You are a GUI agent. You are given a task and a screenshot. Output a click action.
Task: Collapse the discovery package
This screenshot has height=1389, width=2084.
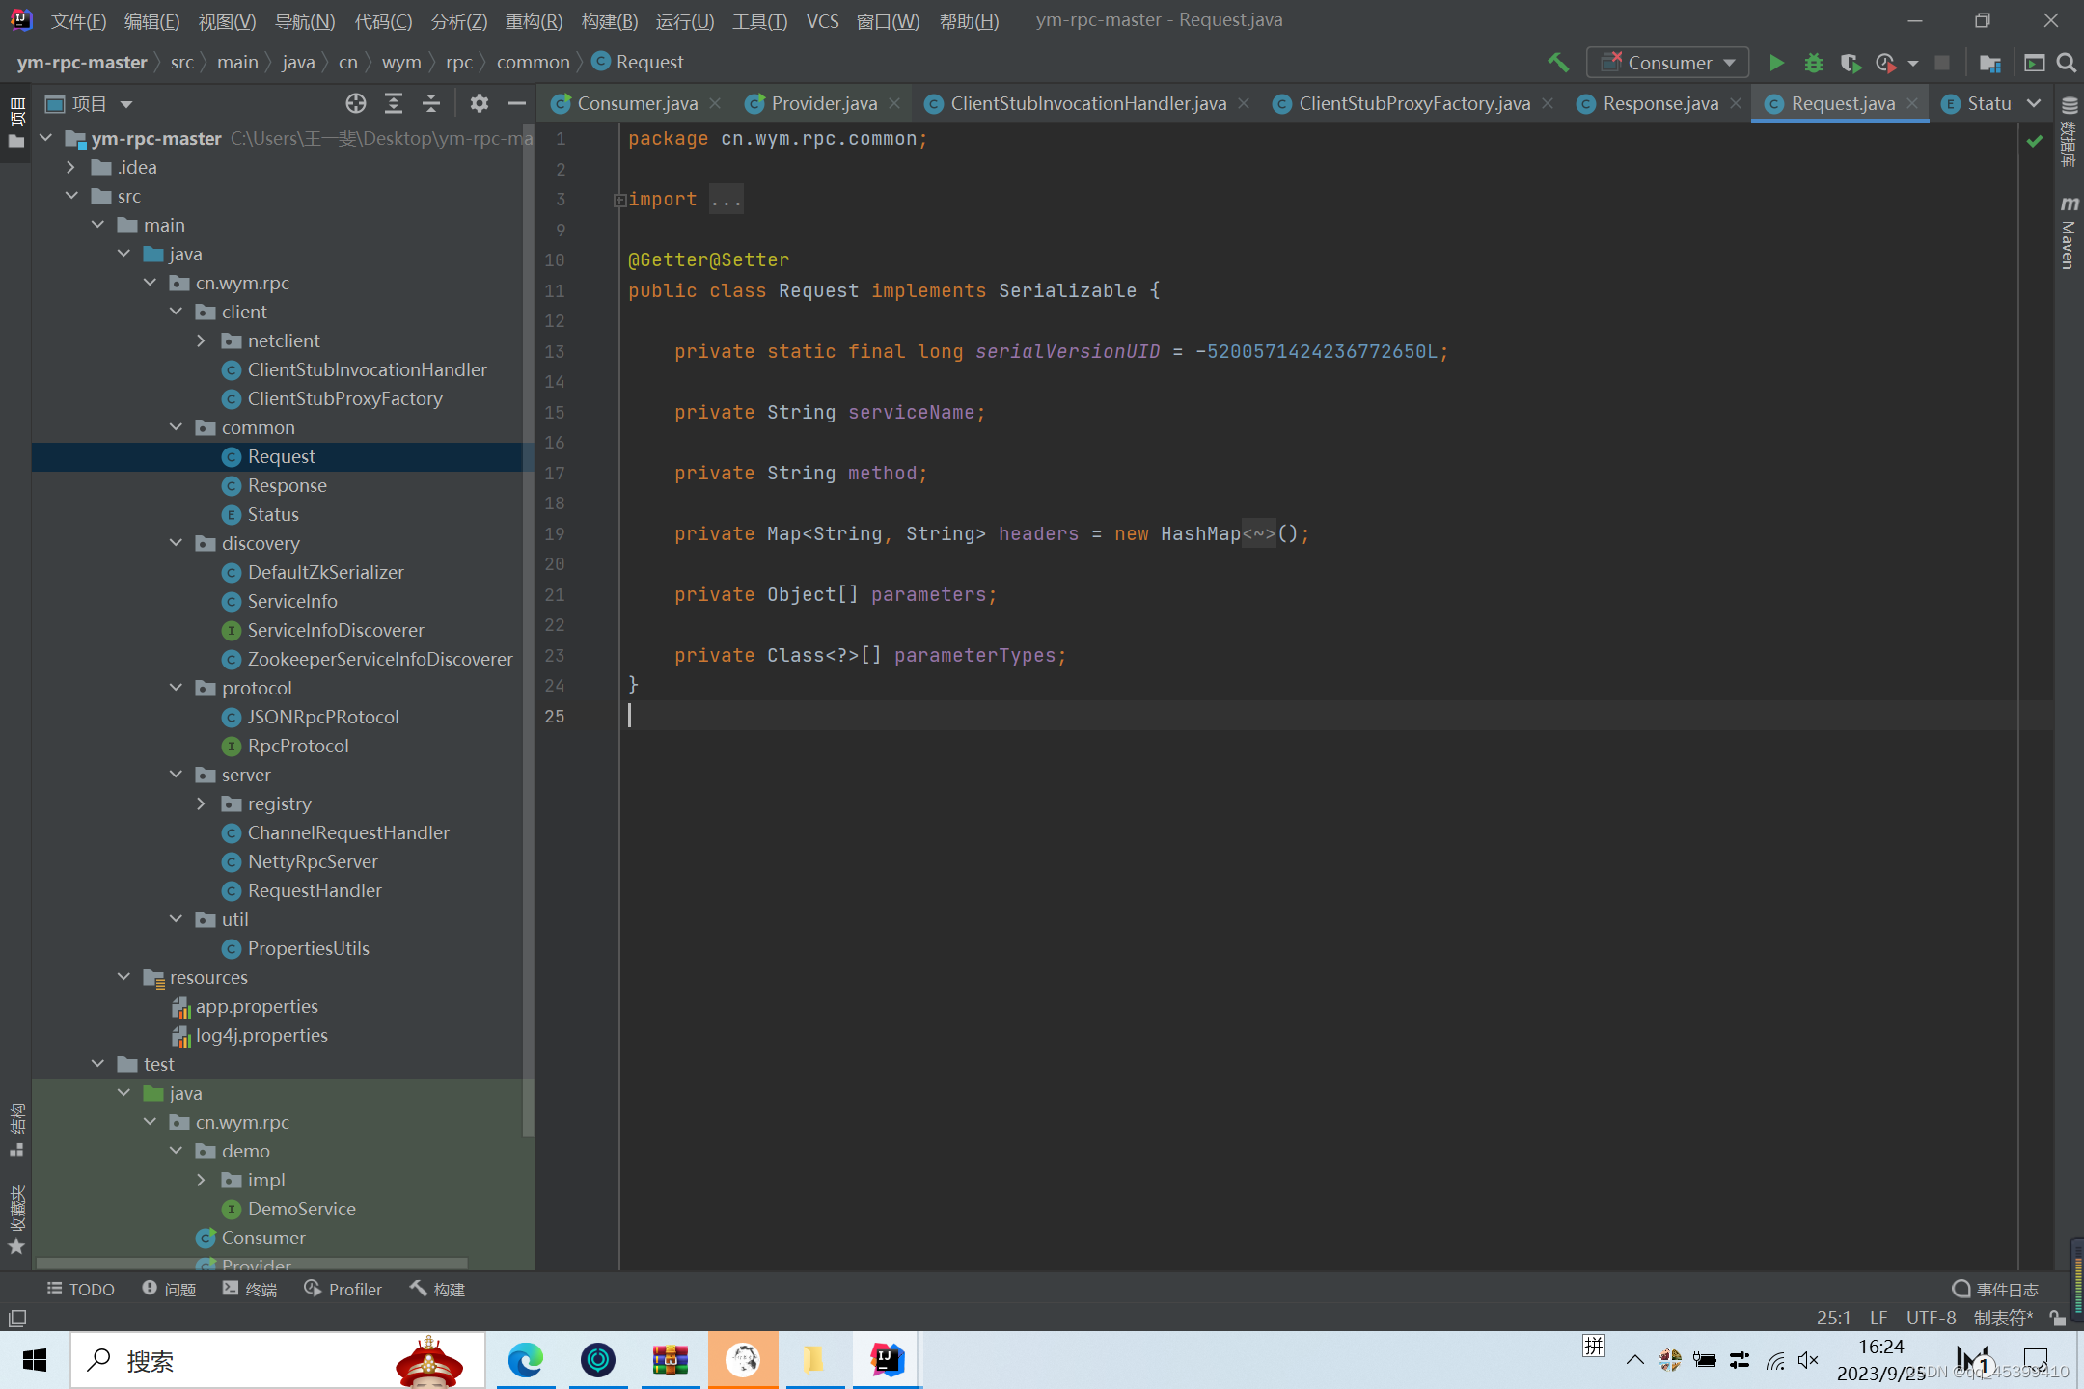click(176, 543)
